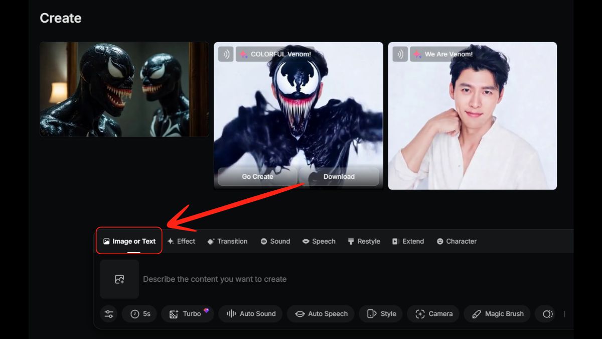Open the Speech tab
The width and height of the screenshot is (602, 339).
pyautogui.click(x=319, y=241)
